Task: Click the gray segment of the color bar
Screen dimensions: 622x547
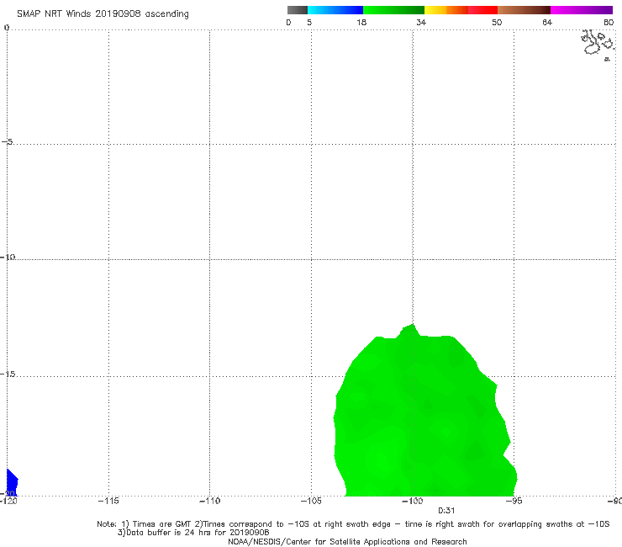Action: [x=298, y=10]
